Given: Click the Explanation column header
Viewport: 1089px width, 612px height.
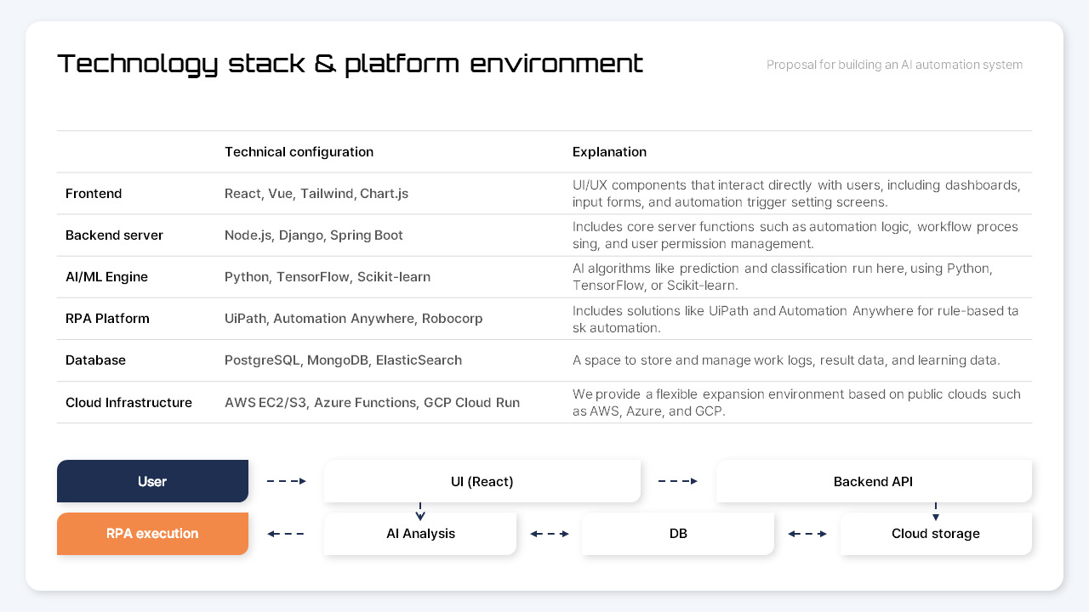Looking at the screenshot, I should (609, 152).
